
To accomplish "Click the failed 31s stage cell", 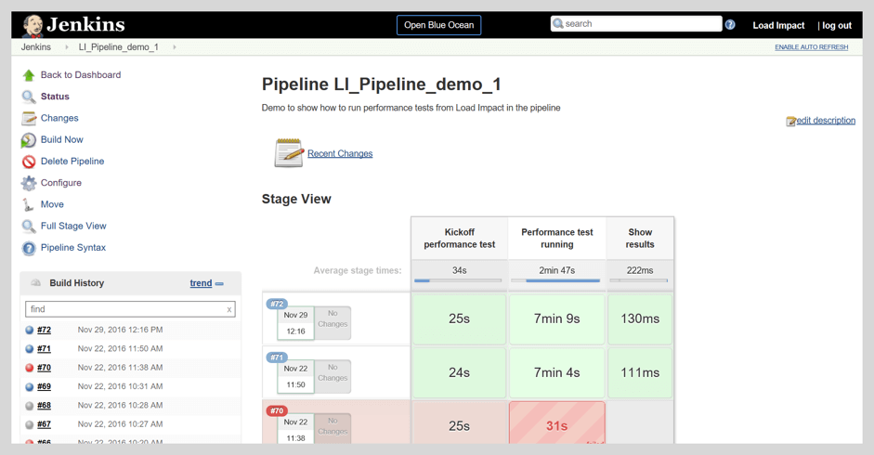I will click(557, 423).
